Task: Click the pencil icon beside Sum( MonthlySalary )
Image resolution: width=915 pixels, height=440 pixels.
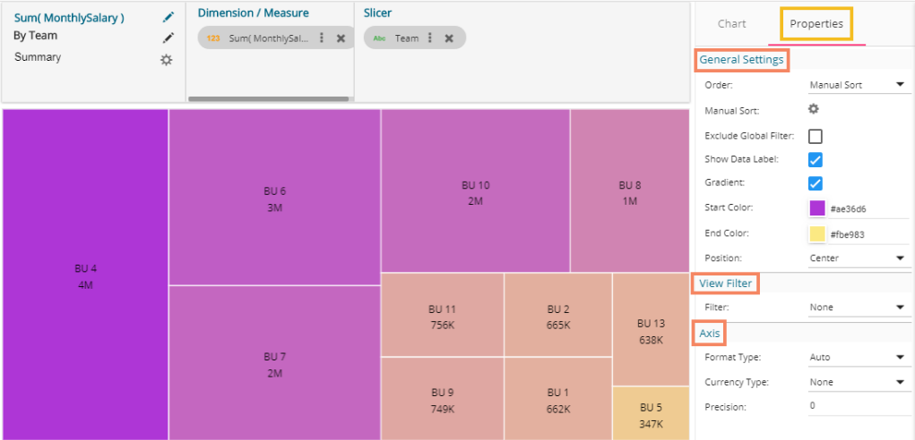Action: tap(168, 17)
